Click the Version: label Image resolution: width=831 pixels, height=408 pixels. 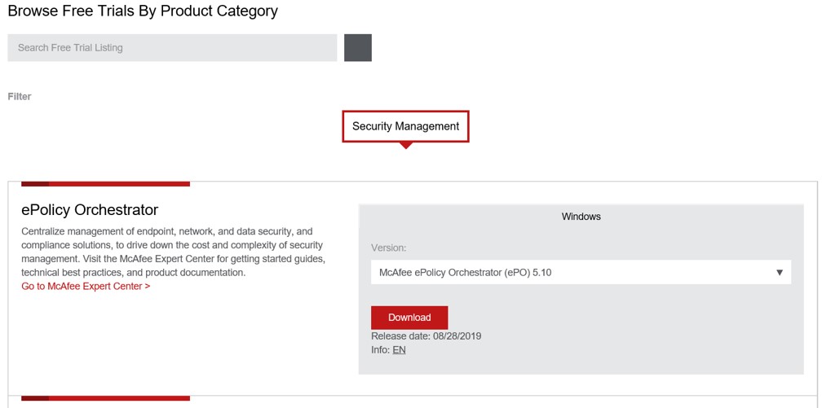tap(388, 248)
